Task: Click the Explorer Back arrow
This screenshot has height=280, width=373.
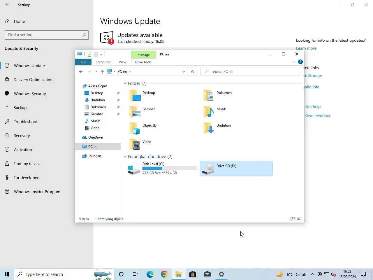Action: 81,71
